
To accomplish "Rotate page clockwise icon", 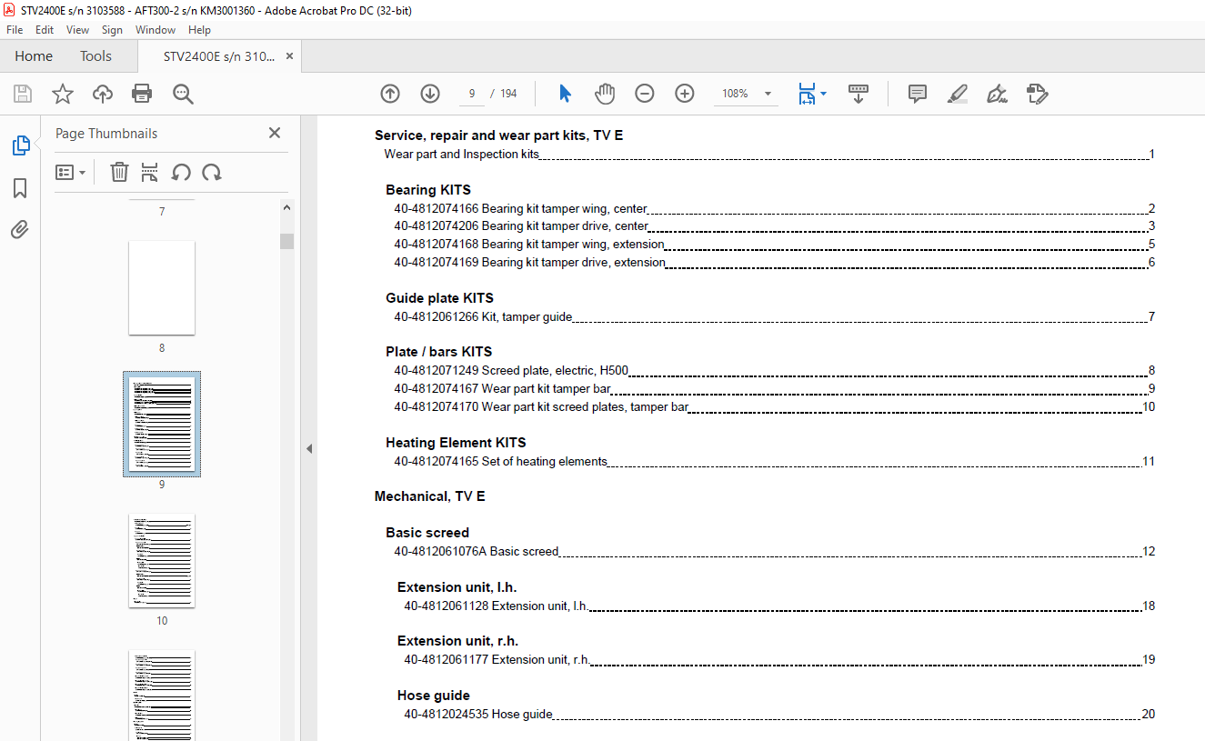I will click(212, 172).
